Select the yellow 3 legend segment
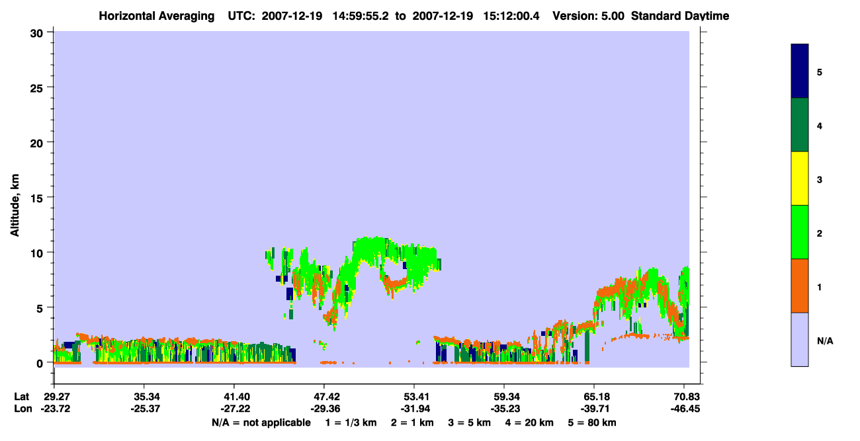 coord(800,179)
